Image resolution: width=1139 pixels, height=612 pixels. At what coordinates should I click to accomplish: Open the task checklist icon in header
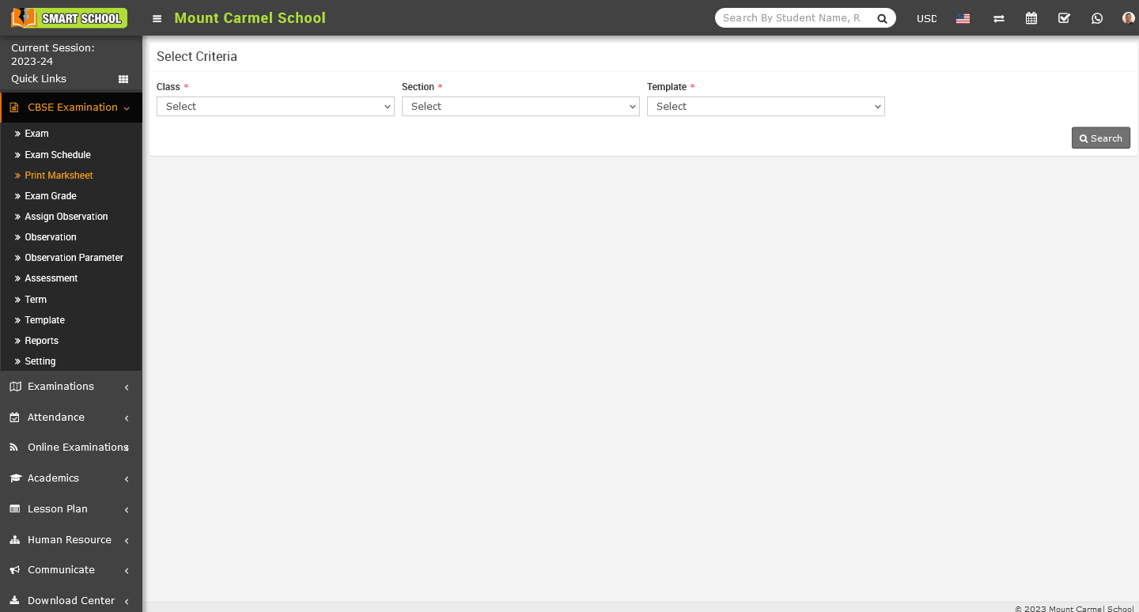[1064, 18]
